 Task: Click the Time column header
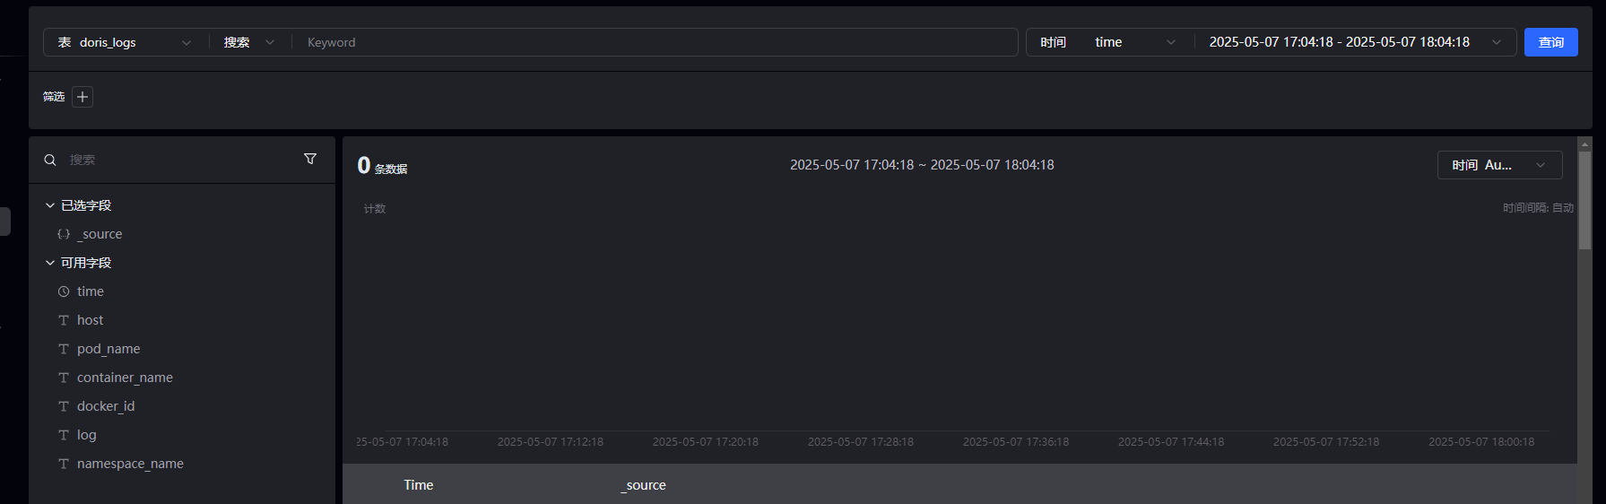coord(418,485)
